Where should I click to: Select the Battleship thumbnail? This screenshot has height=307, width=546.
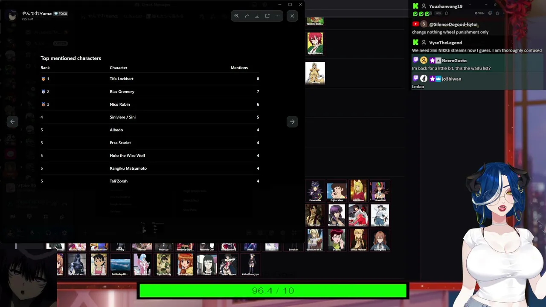click(120, 265)
